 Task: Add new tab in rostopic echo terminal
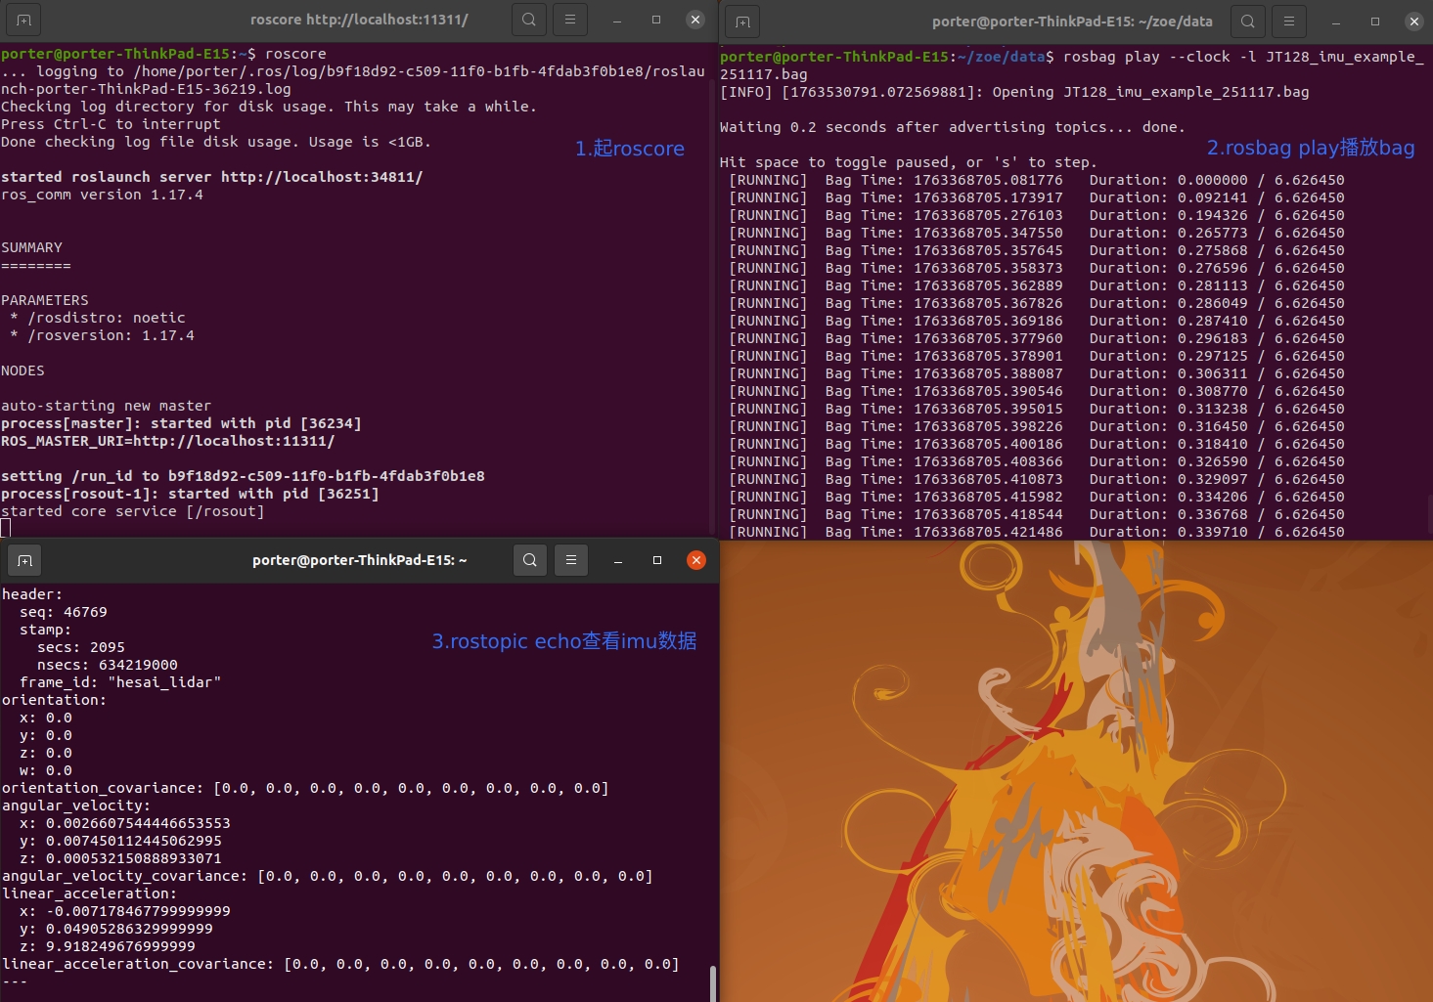pos(25,560)
